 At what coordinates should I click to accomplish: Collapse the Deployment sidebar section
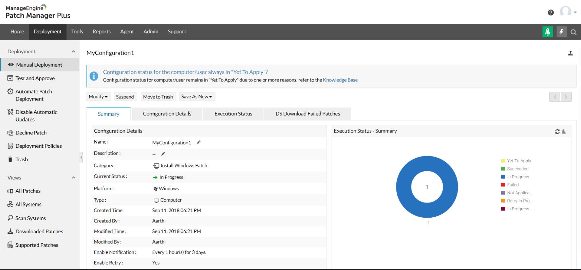coord(73,52)
